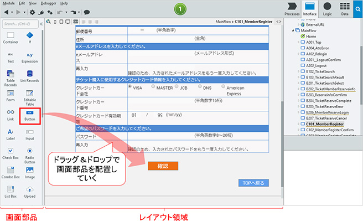This screenshot has width=363, height=221.
Task: Select the Table Records widget
Action: (11, 78)
